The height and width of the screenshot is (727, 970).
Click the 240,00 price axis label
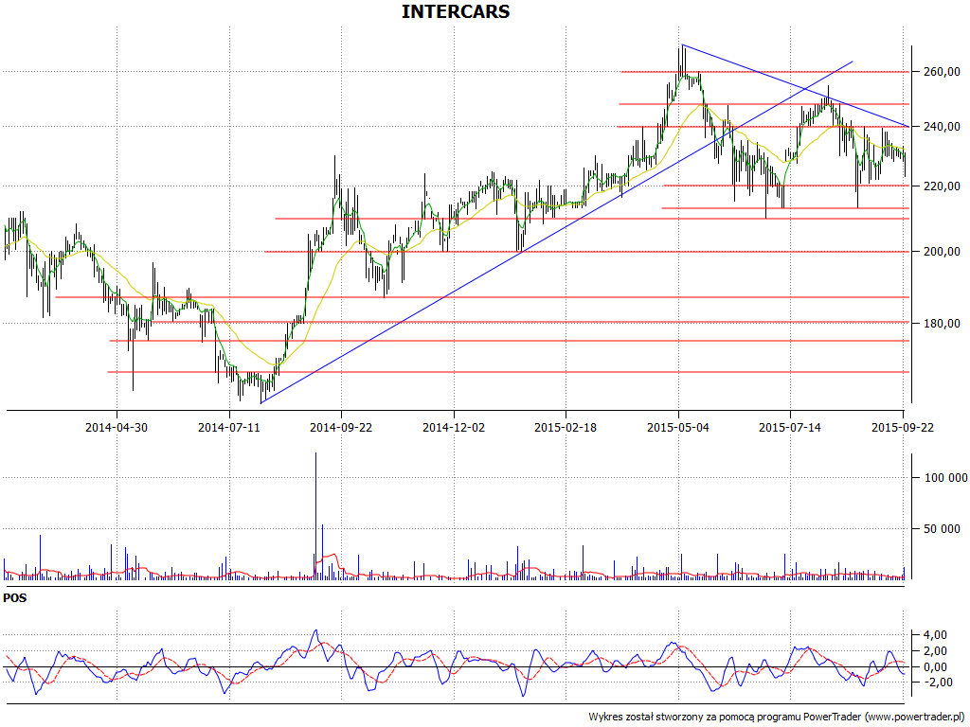[942, 127]
